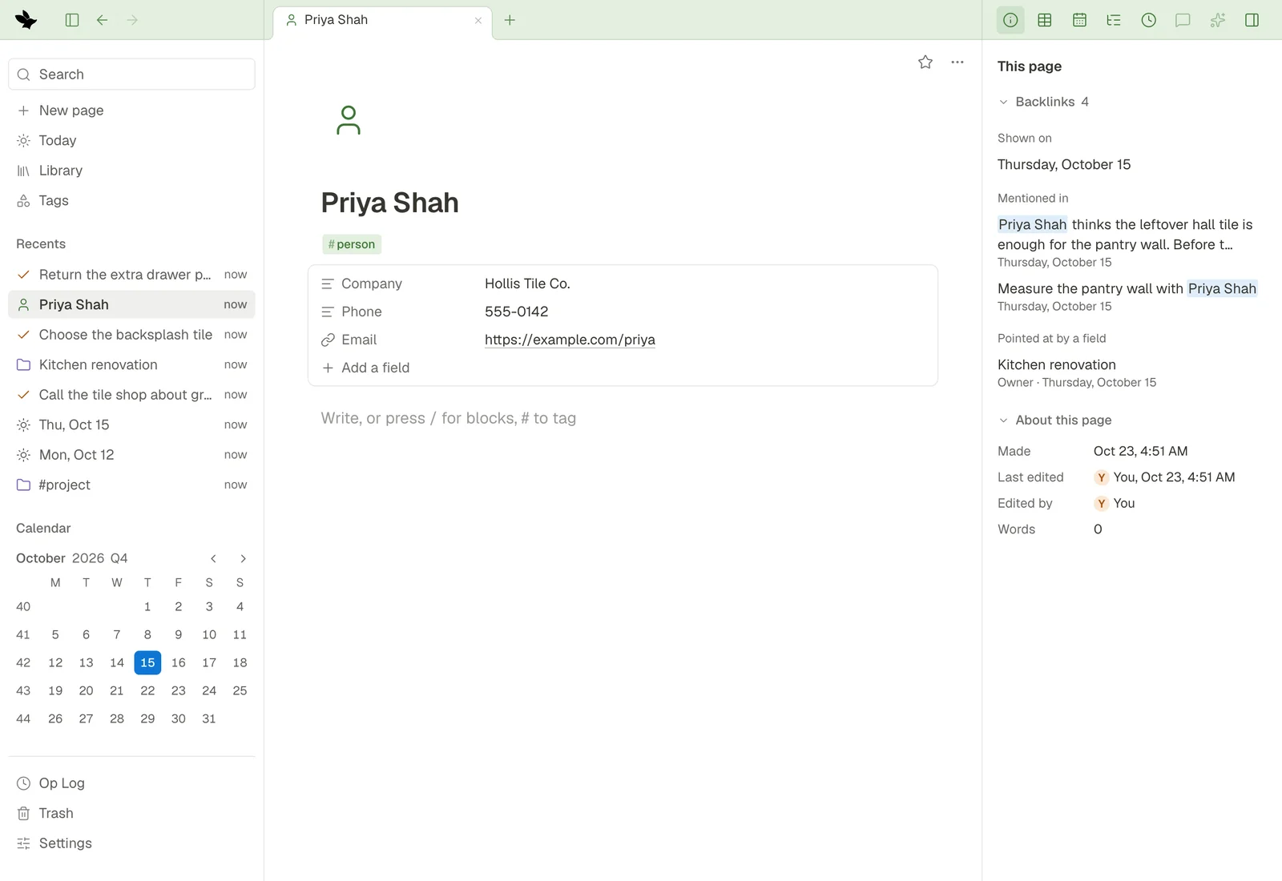The height and width of the screenshot is (881, 1282).
Task: Collapse the Backlinks section
Action: (x=1003, y=102)
